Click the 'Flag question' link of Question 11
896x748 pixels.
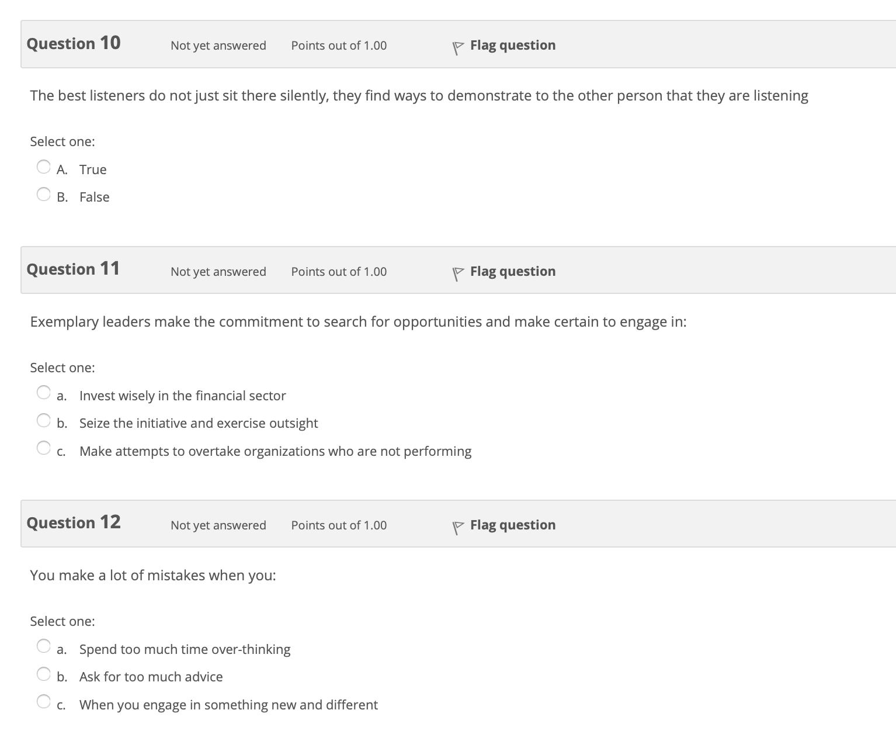[x=513, y=271]
